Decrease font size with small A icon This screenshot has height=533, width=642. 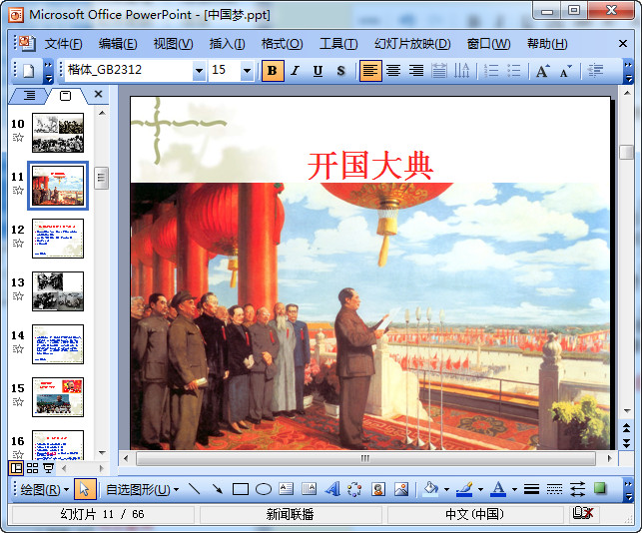pos(565,71)
